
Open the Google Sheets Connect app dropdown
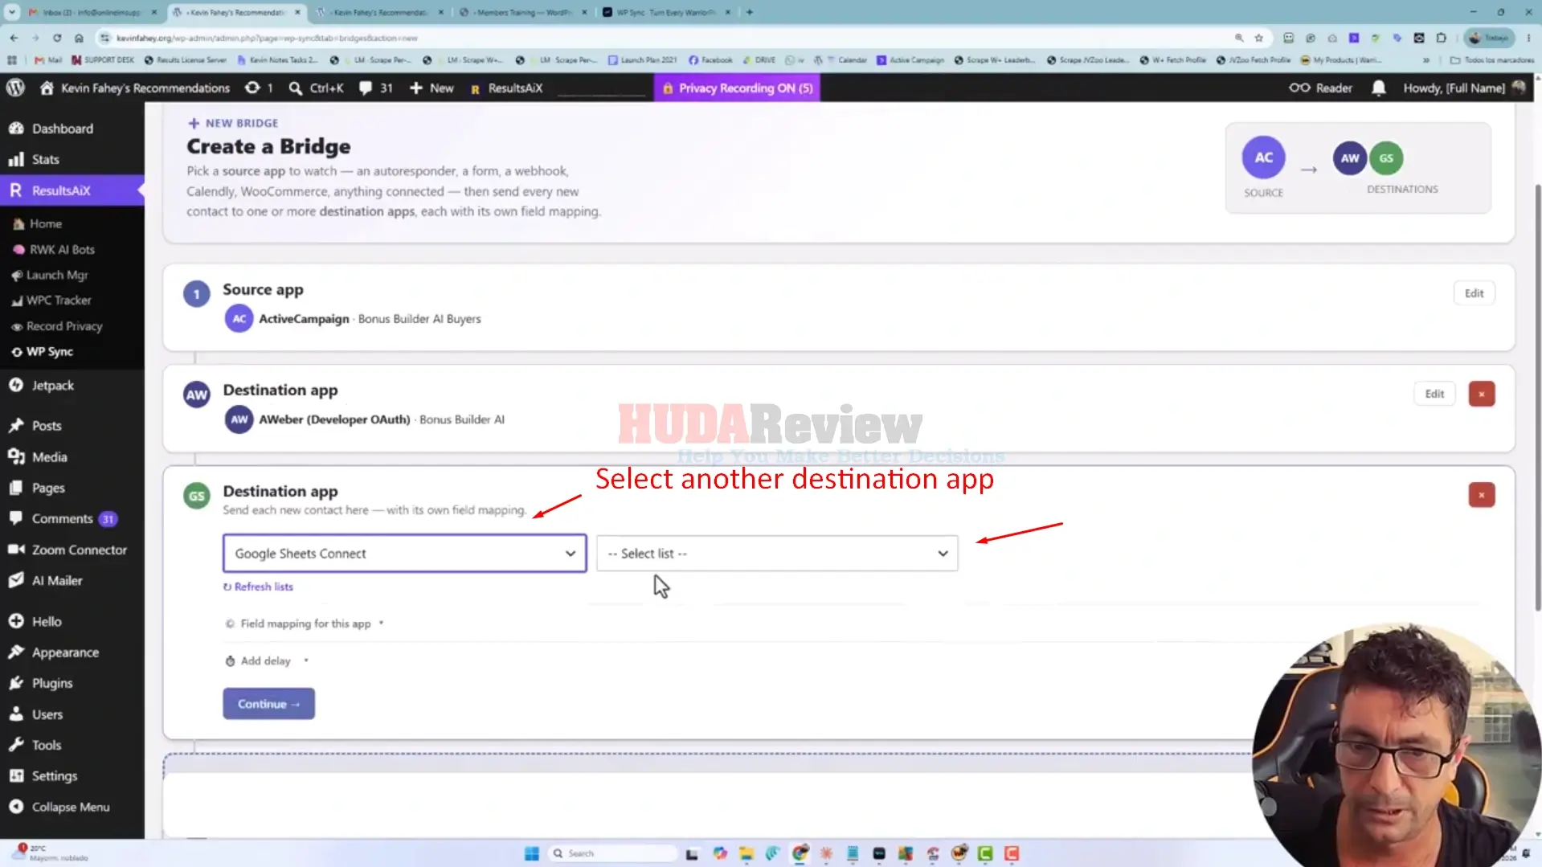404,554
